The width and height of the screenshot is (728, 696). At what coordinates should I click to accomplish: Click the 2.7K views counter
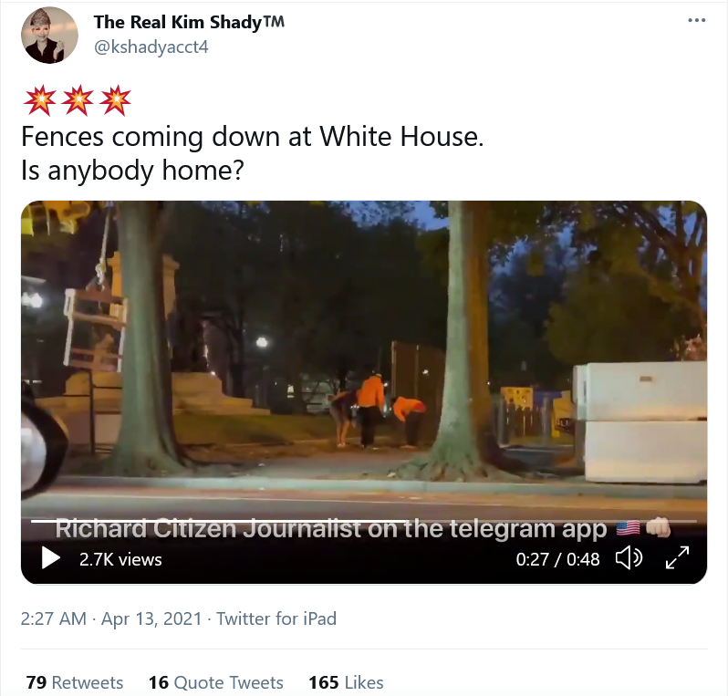click(x=120, y=559)
